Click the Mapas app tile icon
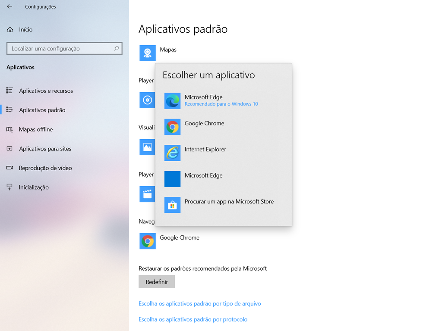442x331 pixels. click(x=148, y=53)
